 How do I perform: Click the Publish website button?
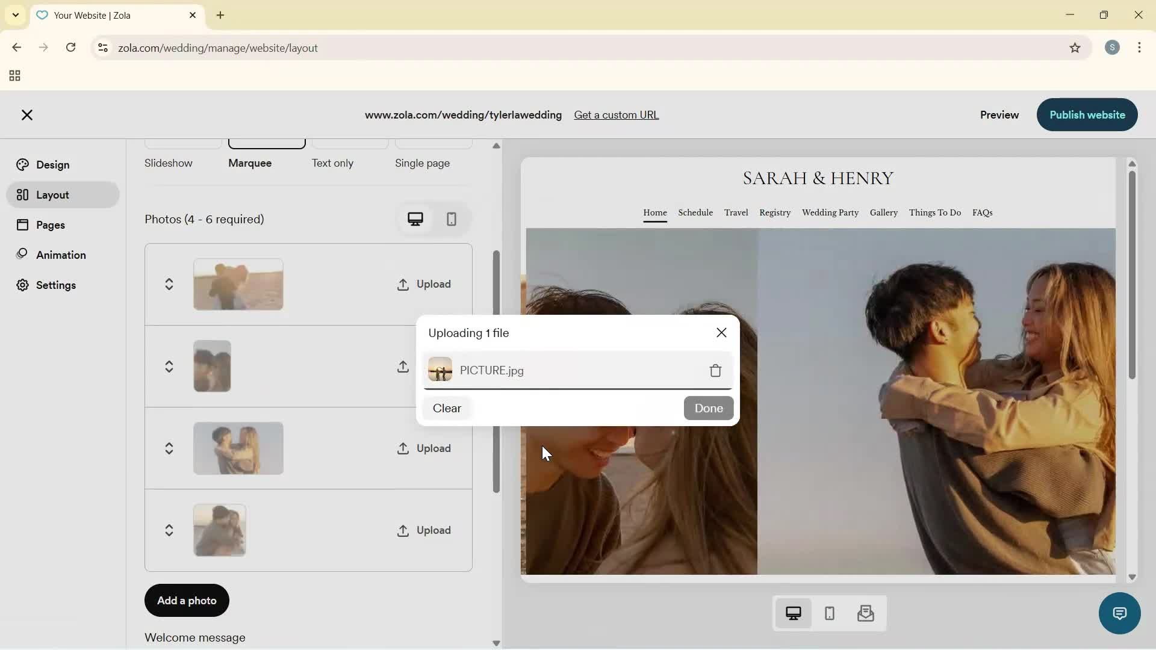coord(1087,115)
